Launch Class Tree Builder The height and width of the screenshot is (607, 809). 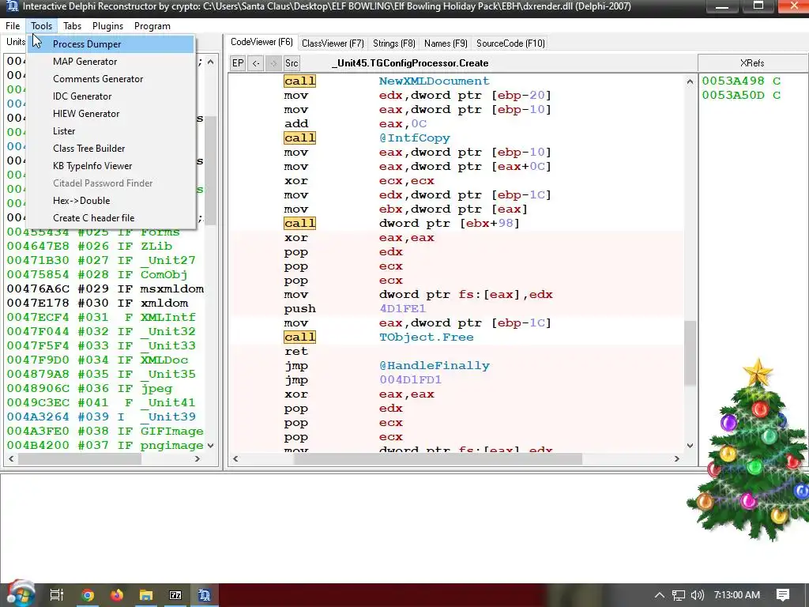tap(111, 148)
